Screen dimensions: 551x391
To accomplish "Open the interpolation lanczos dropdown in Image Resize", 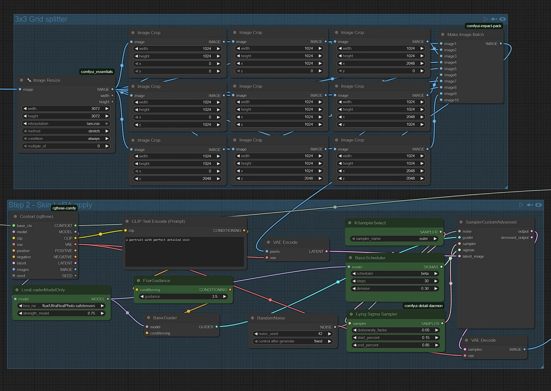I will (x=66, y=124).
